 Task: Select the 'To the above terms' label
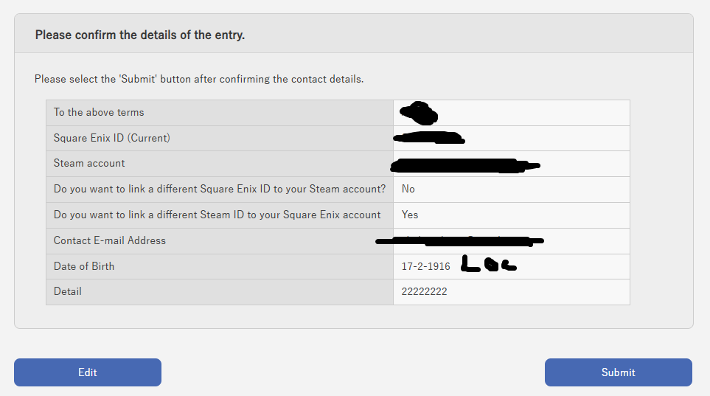(x=99, y=113)
